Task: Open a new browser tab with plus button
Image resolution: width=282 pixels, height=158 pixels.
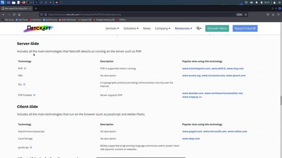Action: coord(36,8)
